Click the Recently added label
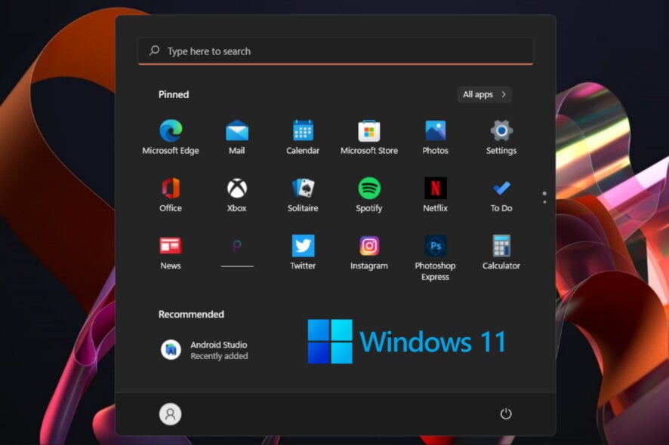Image resolution: width=669 pixels, height=445 pixels. (219, 356)
